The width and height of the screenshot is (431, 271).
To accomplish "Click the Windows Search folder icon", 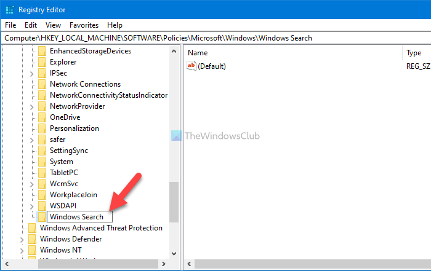I will click(x=42, y=217).
